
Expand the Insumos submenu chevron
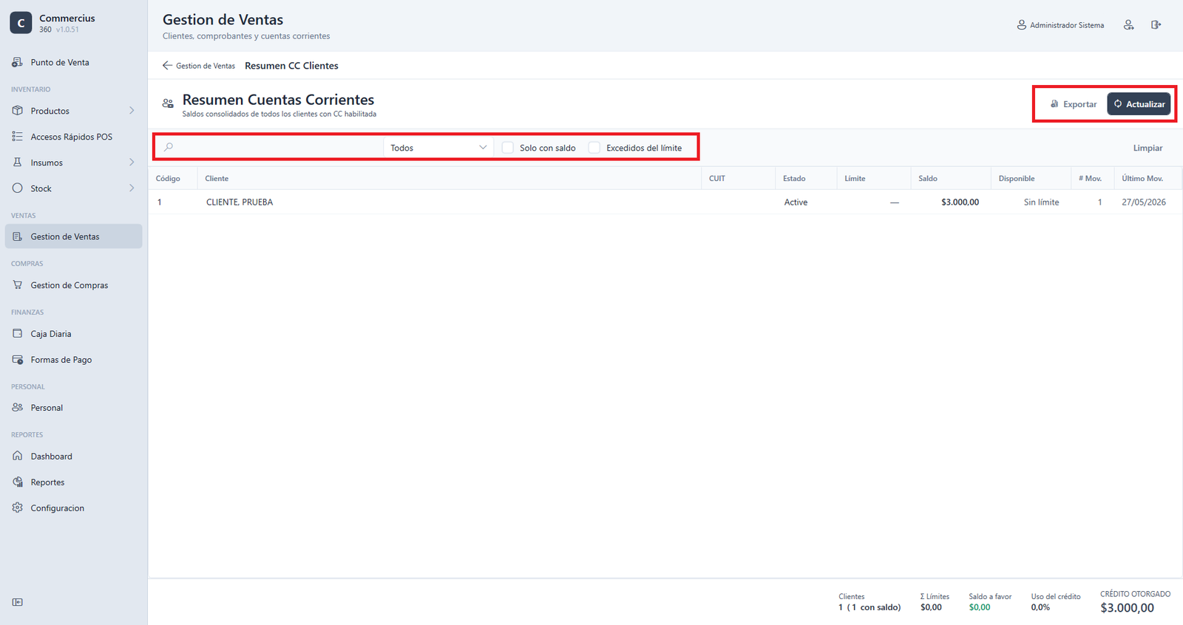click(132, 163)
